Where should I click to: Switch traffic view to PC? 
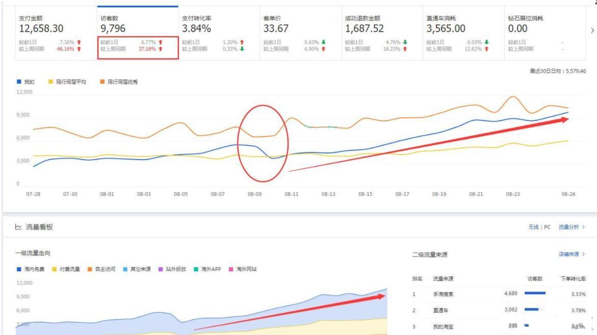pyautogui.click(x=547, y=227)
